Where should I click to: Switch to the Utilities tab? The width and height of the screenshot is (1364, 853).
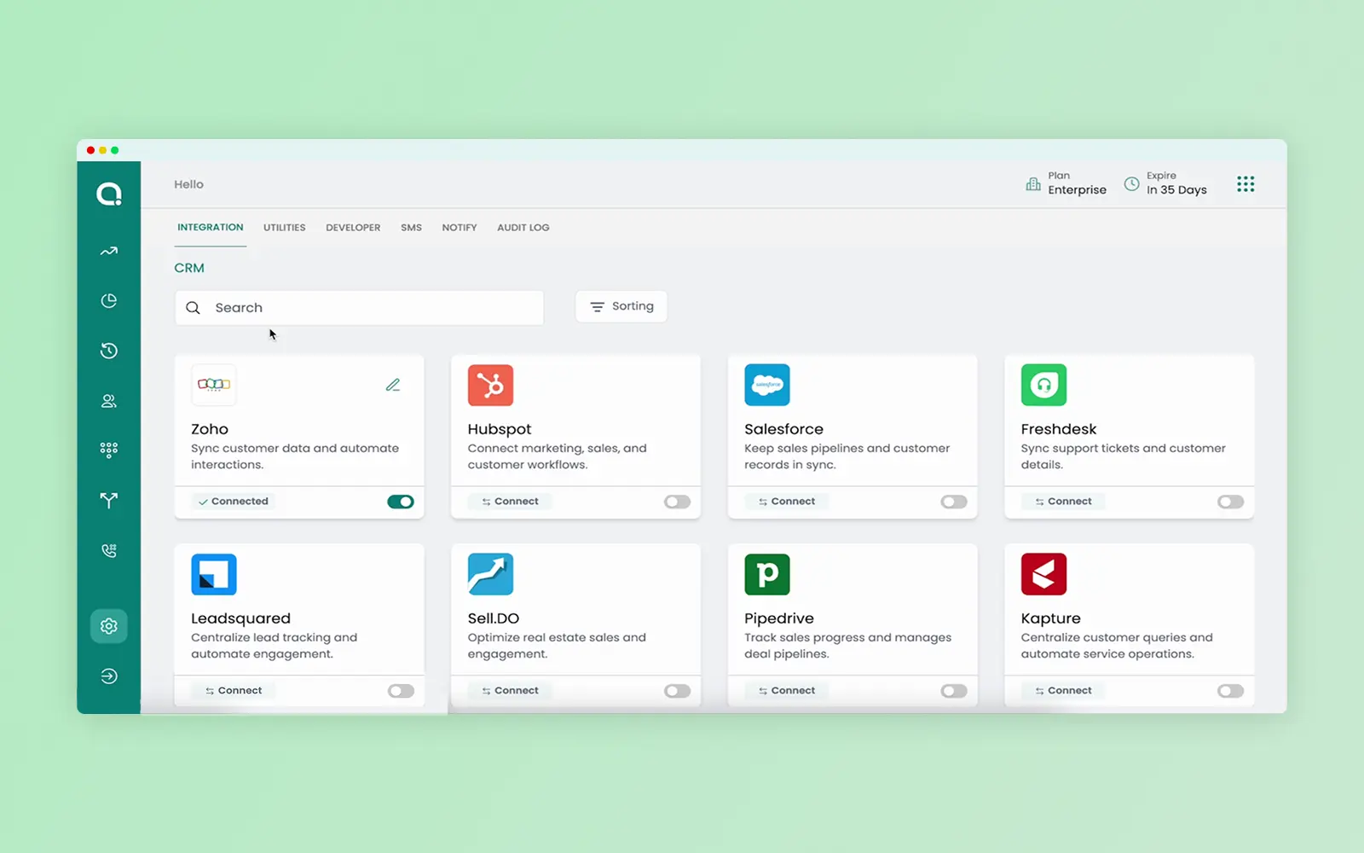(284, 228)
